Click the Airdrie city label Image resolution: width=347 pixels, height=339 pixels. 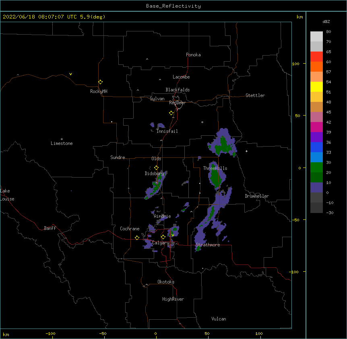click(162, 216)
